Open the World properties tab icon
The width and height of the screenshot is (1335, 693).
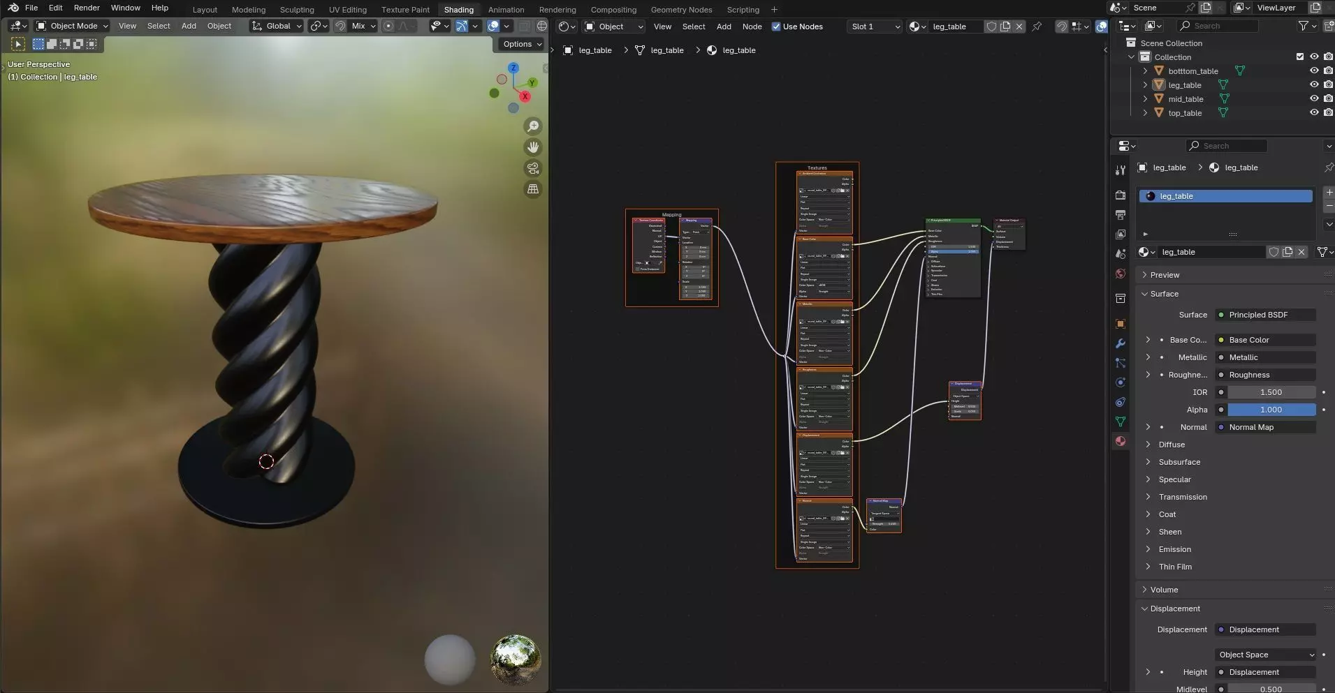click(x=1121, y=274)
